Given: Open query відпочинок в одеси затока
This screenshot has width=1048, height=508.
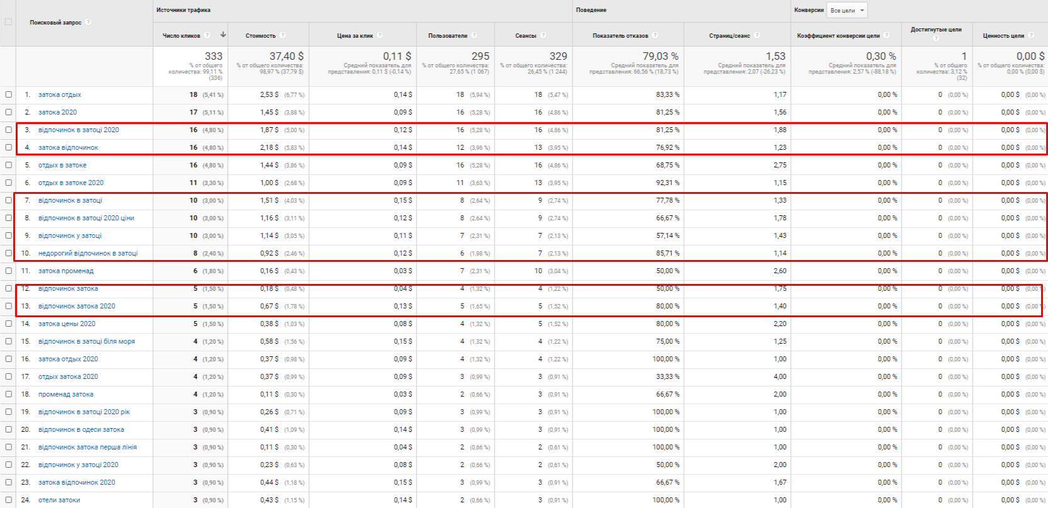Looking at the screenshot, I should pos(81,429).
